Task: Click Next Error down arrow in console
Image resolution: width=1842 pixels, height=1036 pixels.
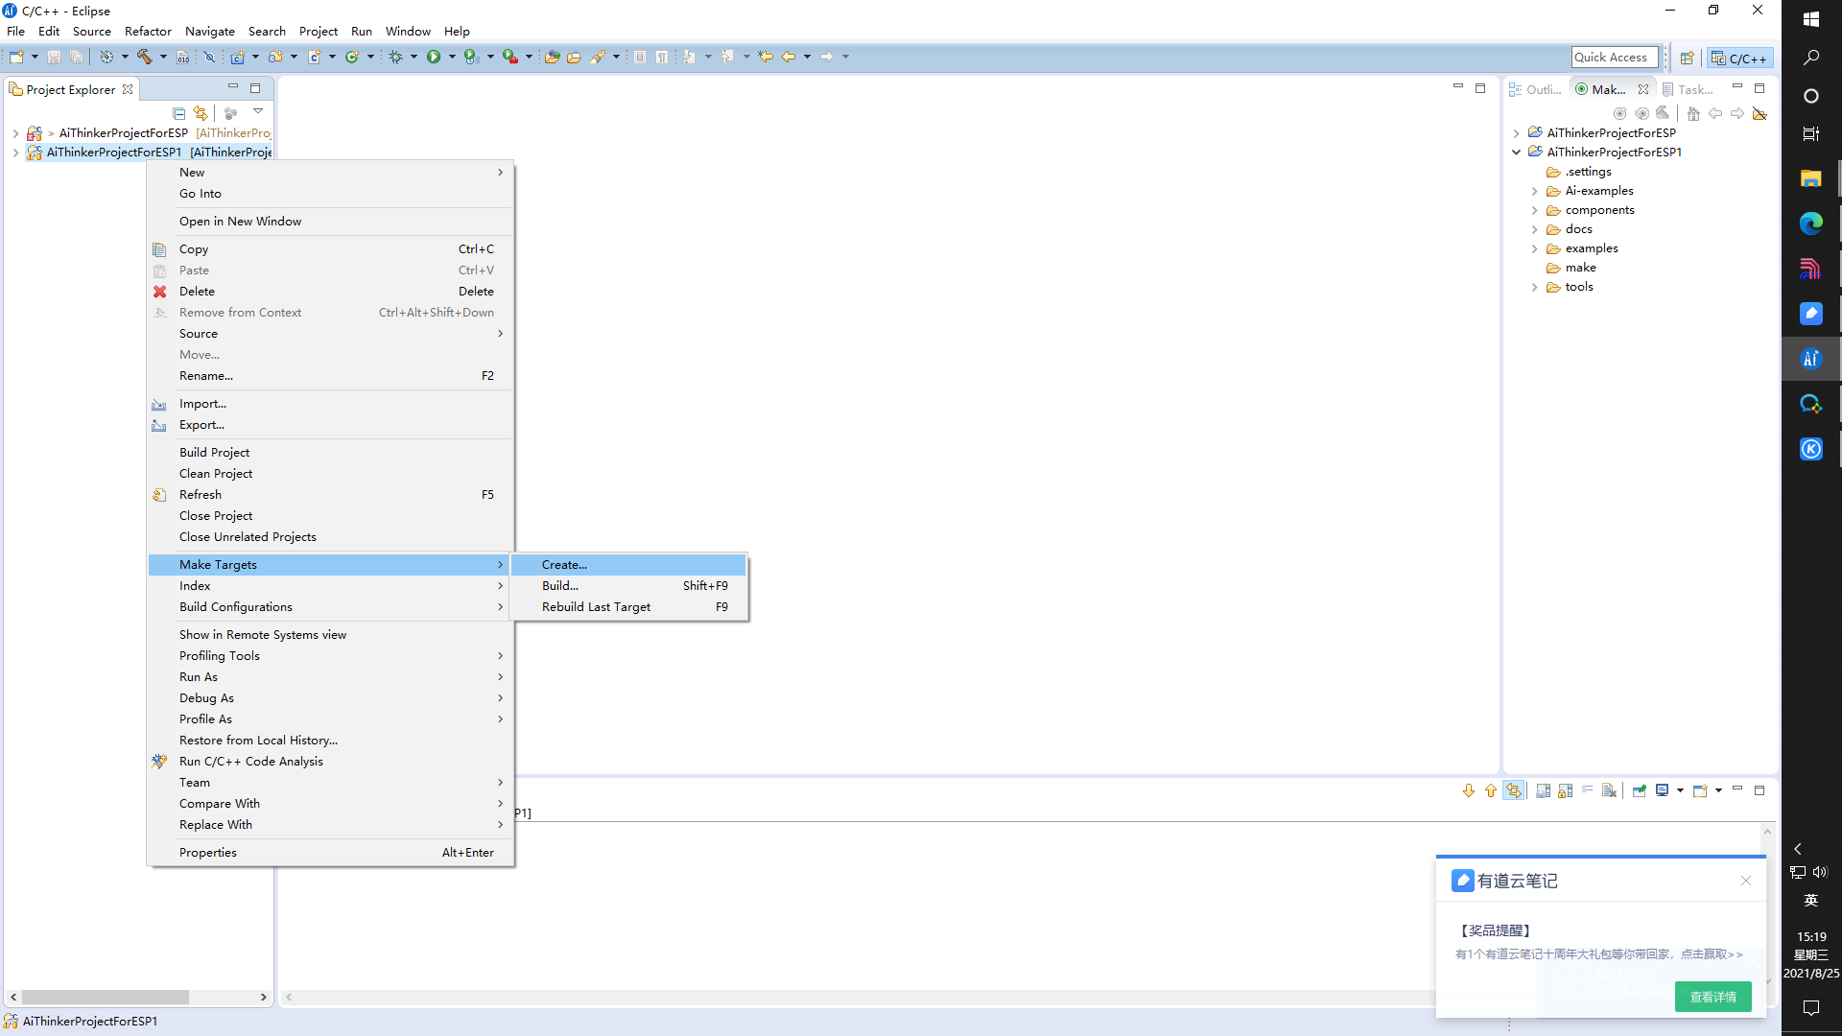Action: click(x=1469, y=791)
